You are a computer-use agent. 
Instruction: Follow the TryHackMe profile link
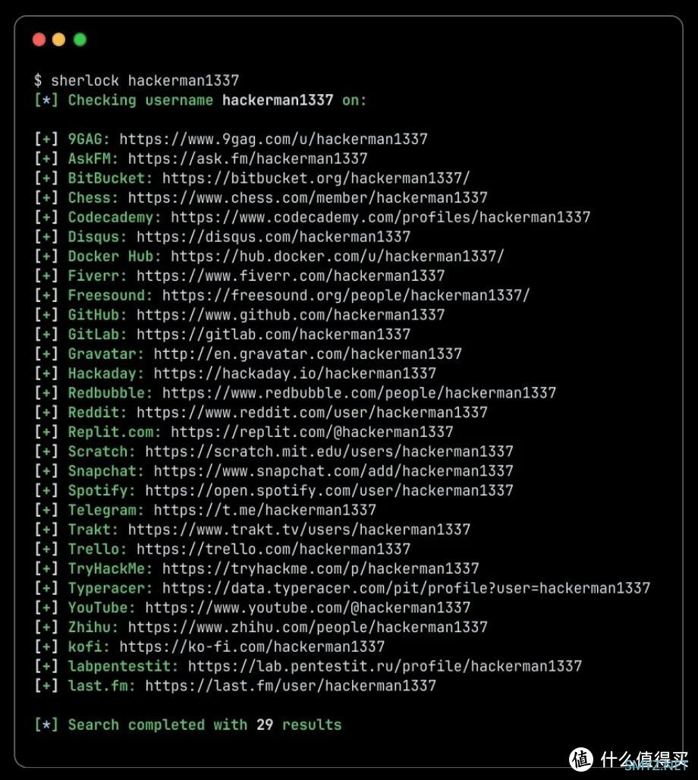320,568
